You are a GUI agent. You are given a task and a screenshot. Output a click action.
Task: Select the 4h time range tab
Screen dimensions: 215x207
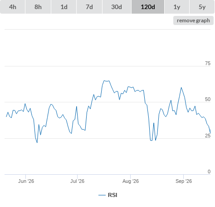[13, 7]
